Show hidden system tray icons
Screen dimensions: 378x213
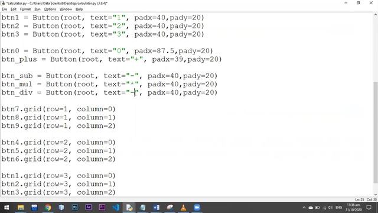304,208
